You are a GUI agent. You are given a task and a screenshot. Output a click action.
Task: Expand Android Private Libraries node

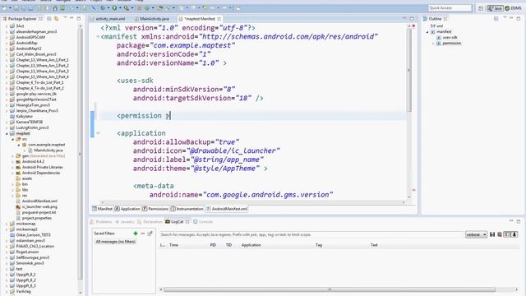(x=13, y=168)
